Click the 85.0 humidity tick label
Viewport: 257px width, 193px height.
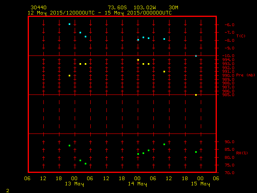pos(229,150)
